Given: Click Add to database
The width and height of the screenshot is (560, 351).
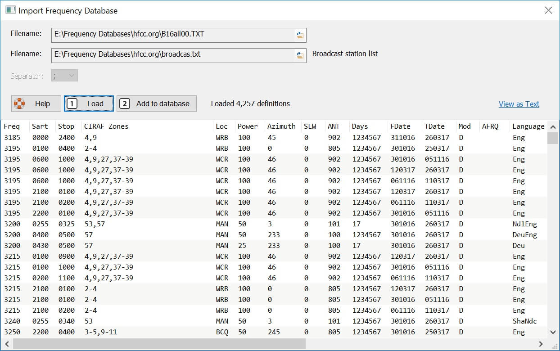Looking at the screenshot, I should tap(157, 103).
